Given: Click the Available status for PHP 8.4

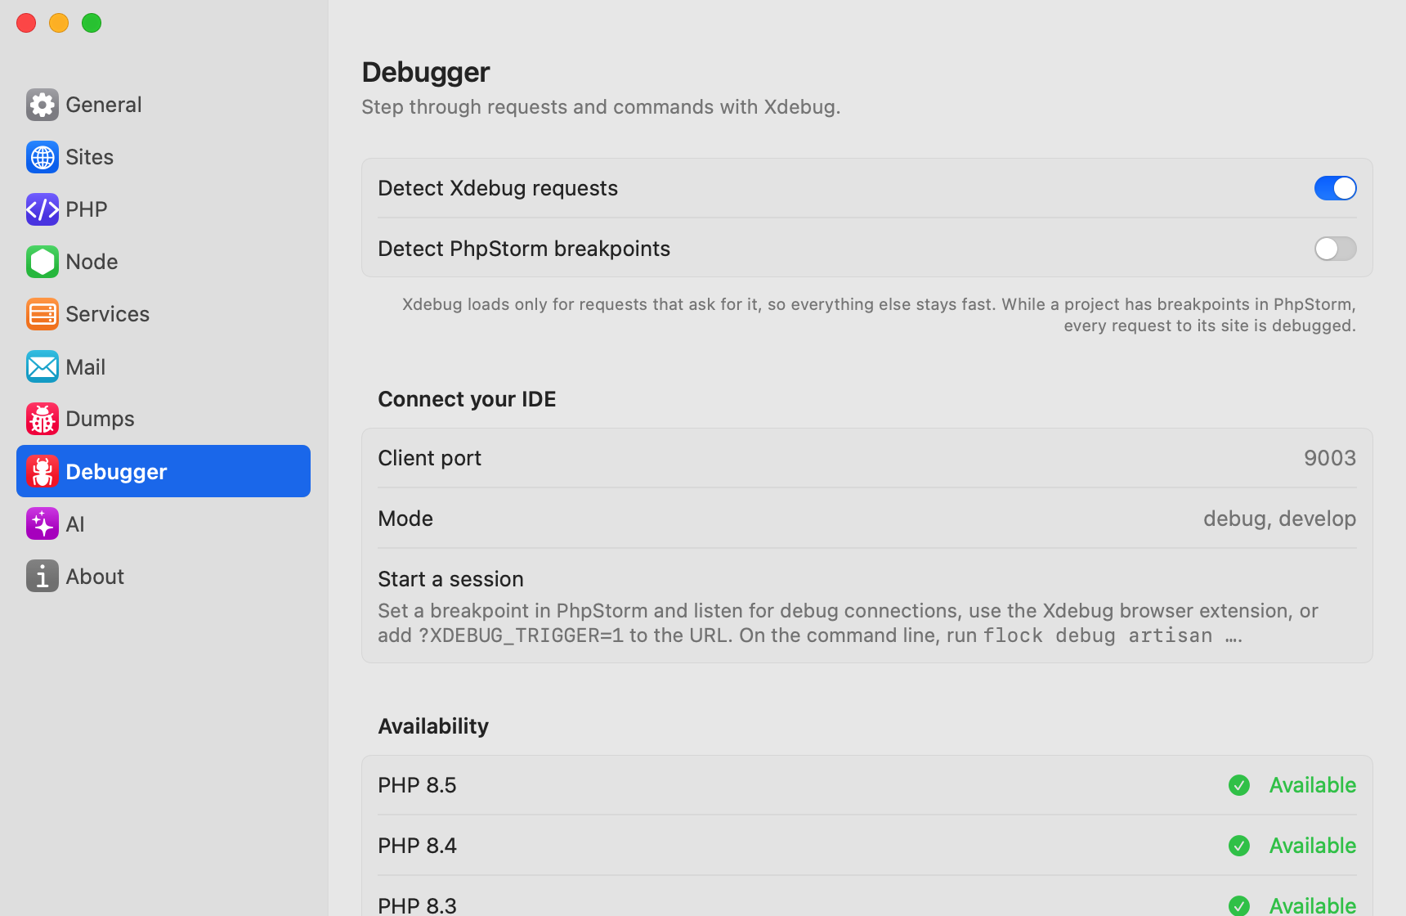Looking at the screenshot, I should (1312, 846).
